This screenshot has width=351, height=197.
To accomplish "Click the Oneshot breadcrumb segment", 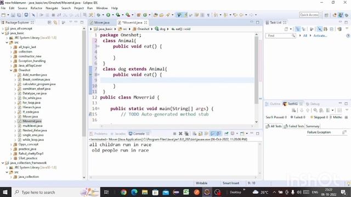I will click(141, 29).
